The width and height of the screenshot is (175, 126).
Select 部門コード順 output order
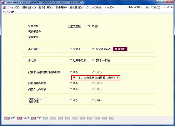[x=93, y=60]
